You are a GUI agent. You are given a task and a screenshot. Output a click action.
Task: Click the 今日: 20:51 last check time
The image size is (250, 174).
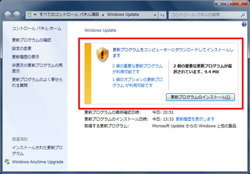click(163, 112)
